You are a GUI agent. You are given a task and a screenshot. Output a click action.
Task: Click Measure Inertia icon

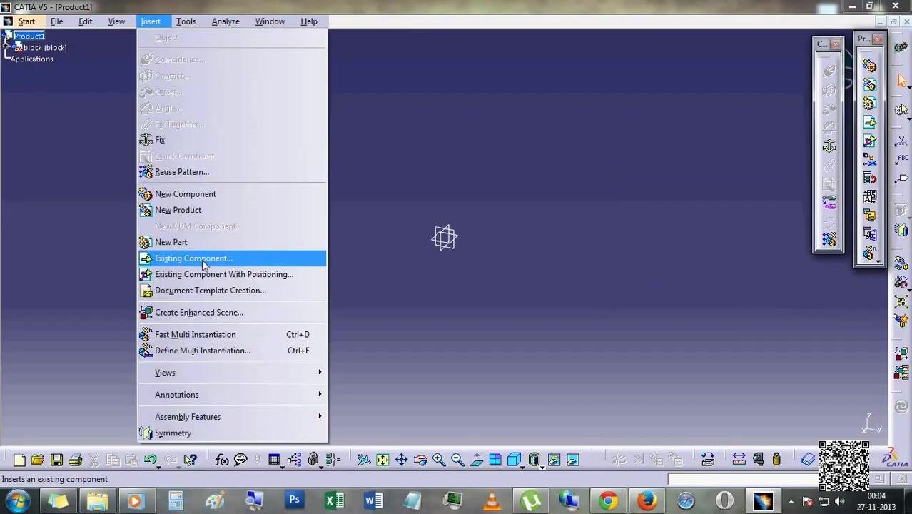(x=776, y=460)
